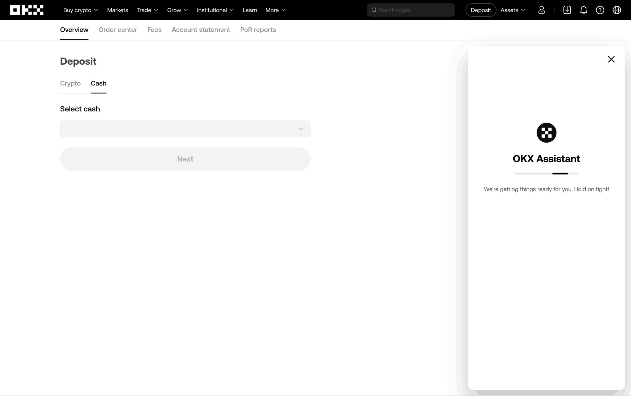Open the PoR reports tab

(x=258, y=30)
